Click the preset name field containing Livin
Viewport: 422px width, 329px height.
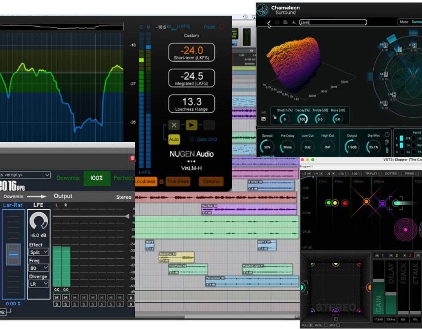tap(333, 22)
